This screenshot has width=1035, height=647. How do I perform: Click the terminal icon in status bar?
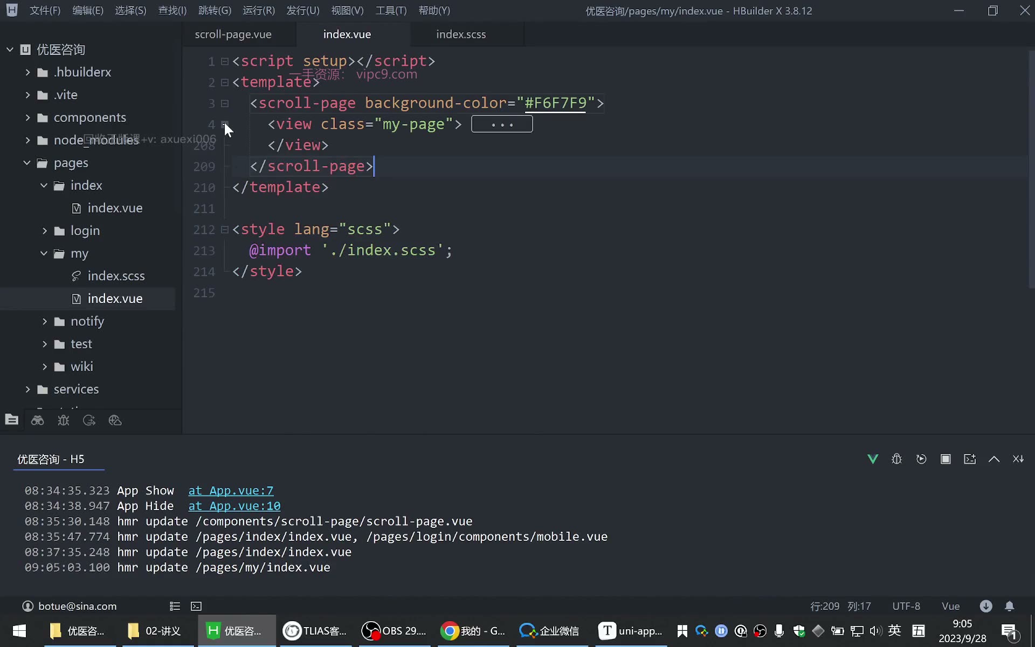tap(196, 606)
